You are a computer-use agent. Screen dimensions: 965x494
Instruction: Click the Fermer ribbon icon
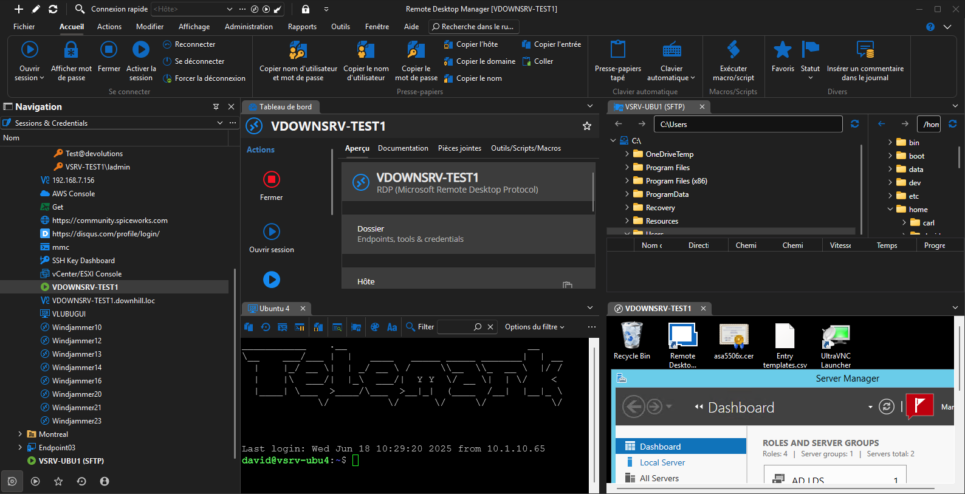pos(109,49)
